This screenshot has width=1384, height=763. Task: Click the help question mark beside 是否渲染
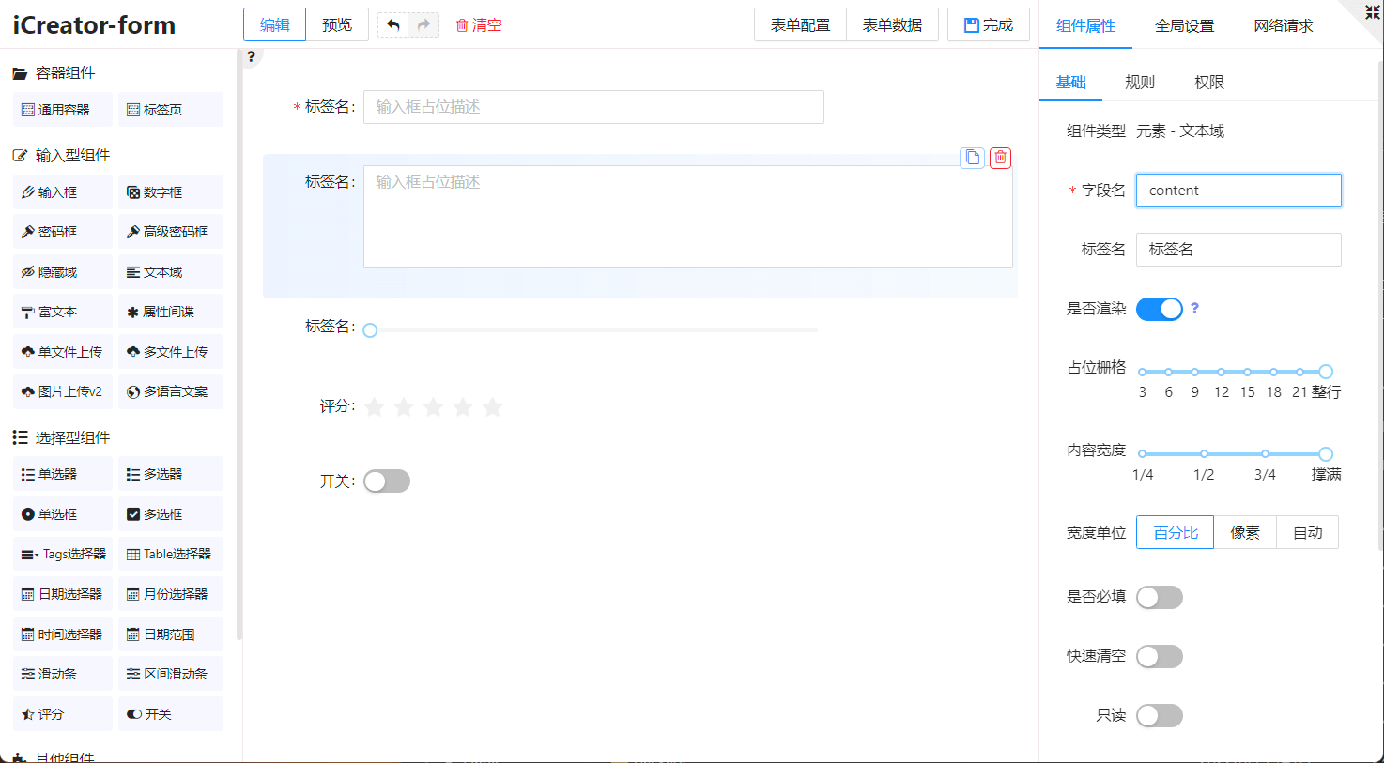(x=1194, y=308)
